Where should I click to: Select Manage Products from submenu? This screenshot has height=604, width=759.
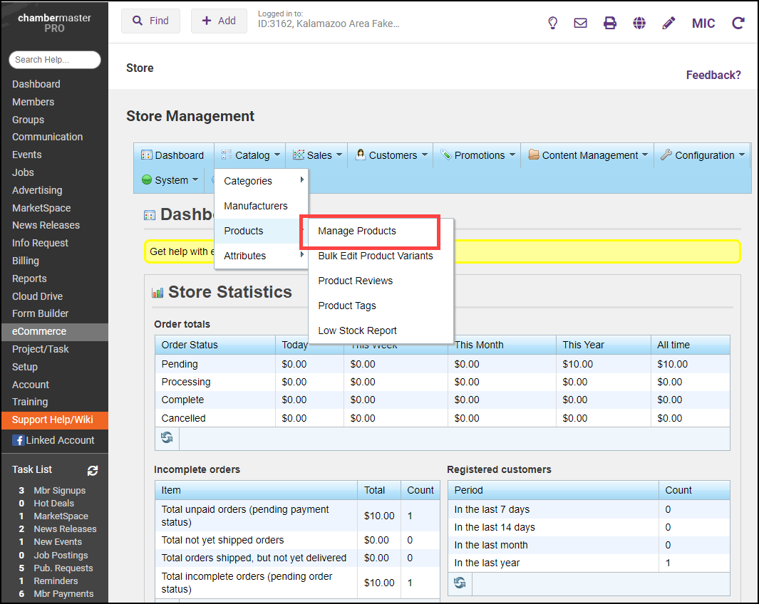[x=357, y=231]
